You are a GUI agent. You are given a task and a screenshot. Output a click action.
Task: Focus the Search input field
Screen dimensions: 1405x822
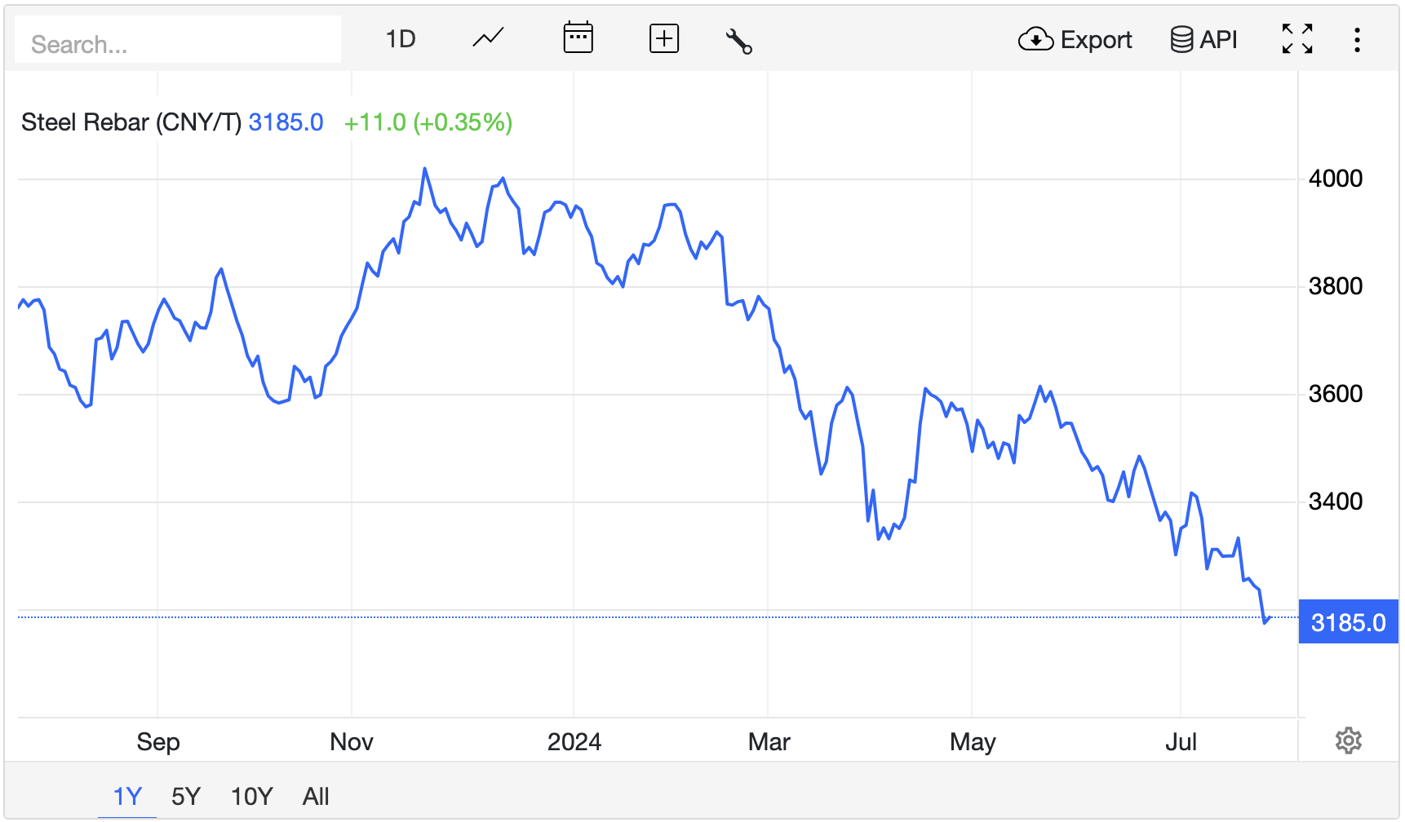click(x=178, y=44)
